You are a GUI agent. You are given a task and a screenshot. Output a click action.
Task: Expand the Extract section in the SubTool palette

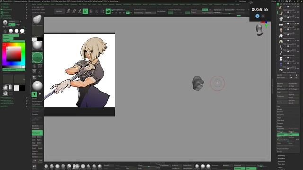(280, 152)
